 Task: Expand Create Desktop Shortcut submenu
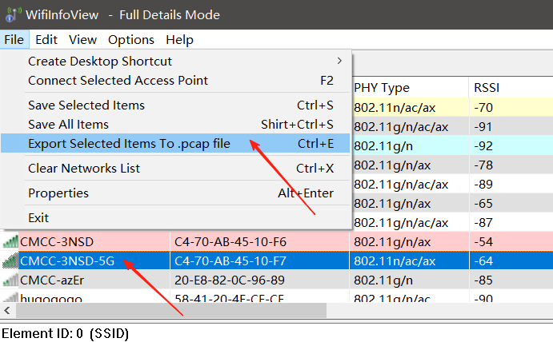click(175, 62)
